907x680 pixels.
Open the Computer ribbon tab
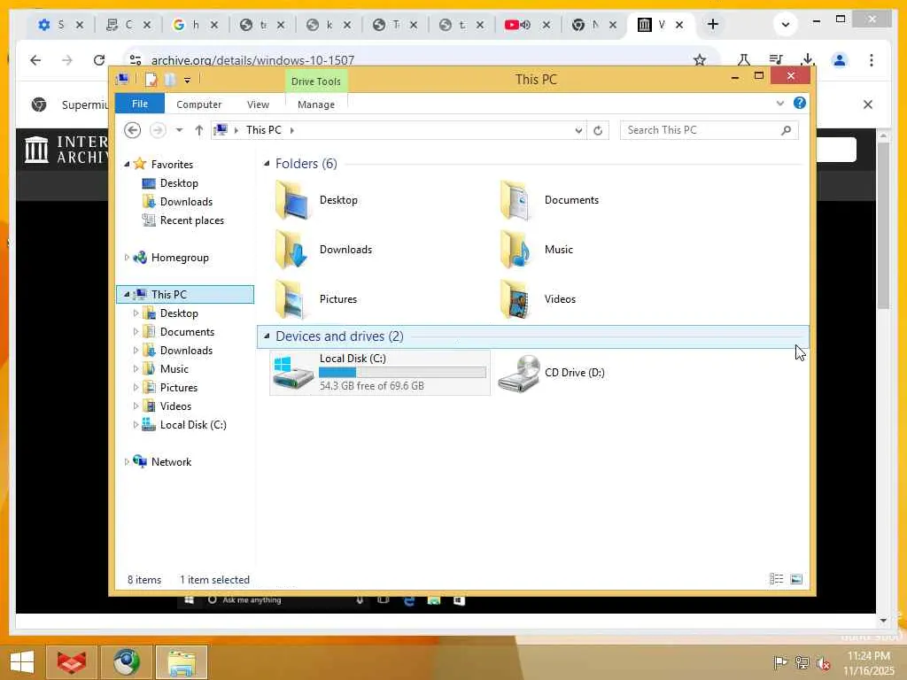point(199,104)
